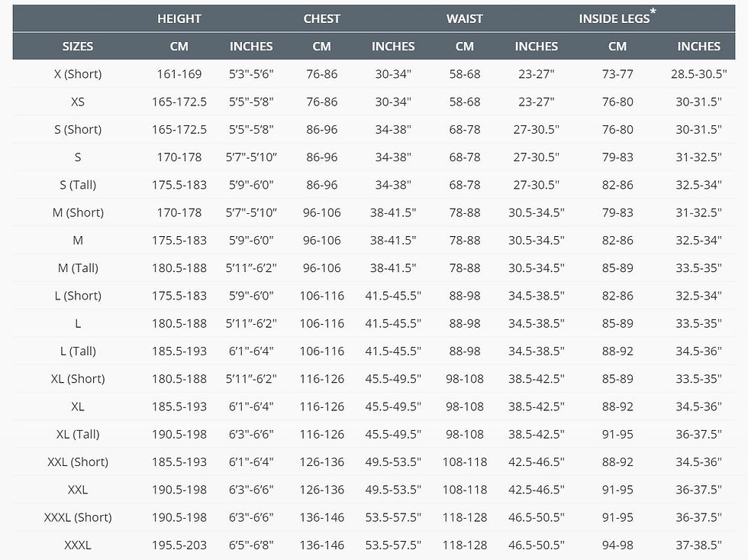This screenshot has width=748, height=560.
Task: Click inside leg 88-92 in L (Tall) row
Action: click(x=617, y=351)
